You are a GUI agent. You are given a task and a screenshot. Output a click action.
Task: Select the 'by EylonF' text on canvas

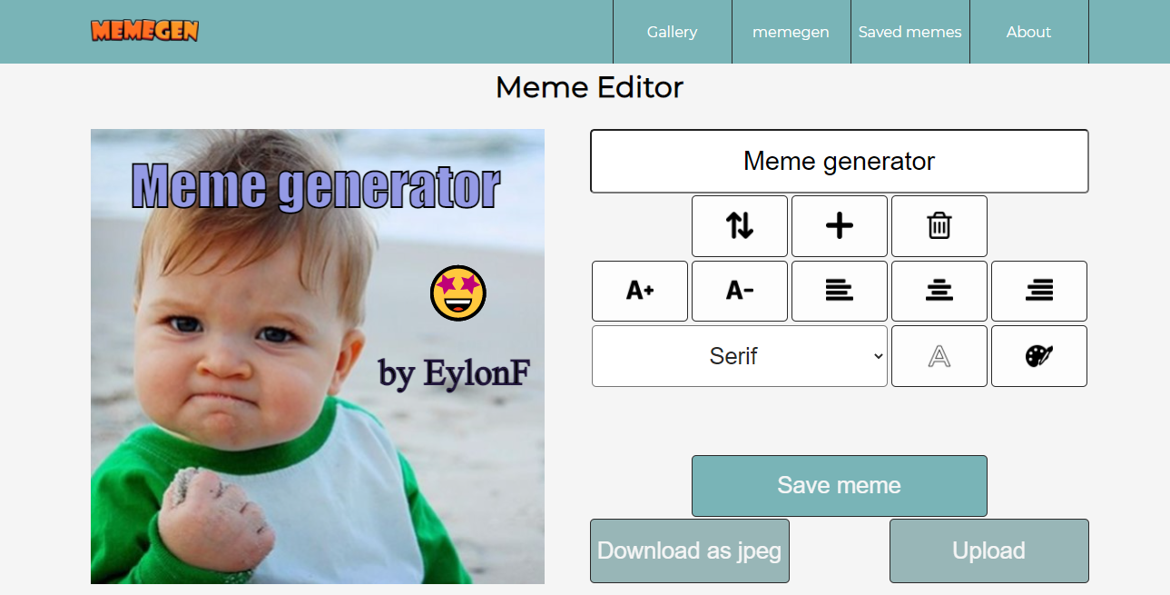(x=454, y=373)
